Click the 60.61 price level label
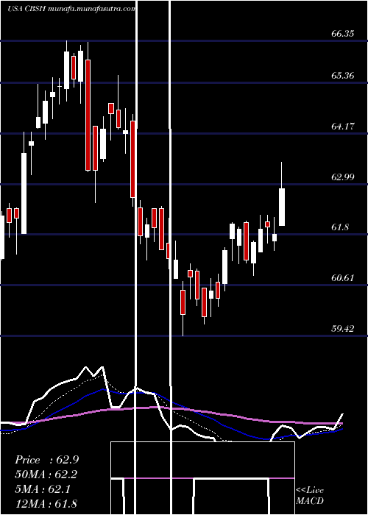Screen dimensions: 368x515 (x=343, y=278)
